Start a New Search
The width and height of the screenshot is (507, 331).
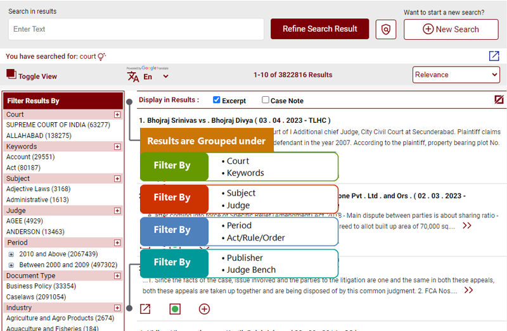[x=451, y=29]
